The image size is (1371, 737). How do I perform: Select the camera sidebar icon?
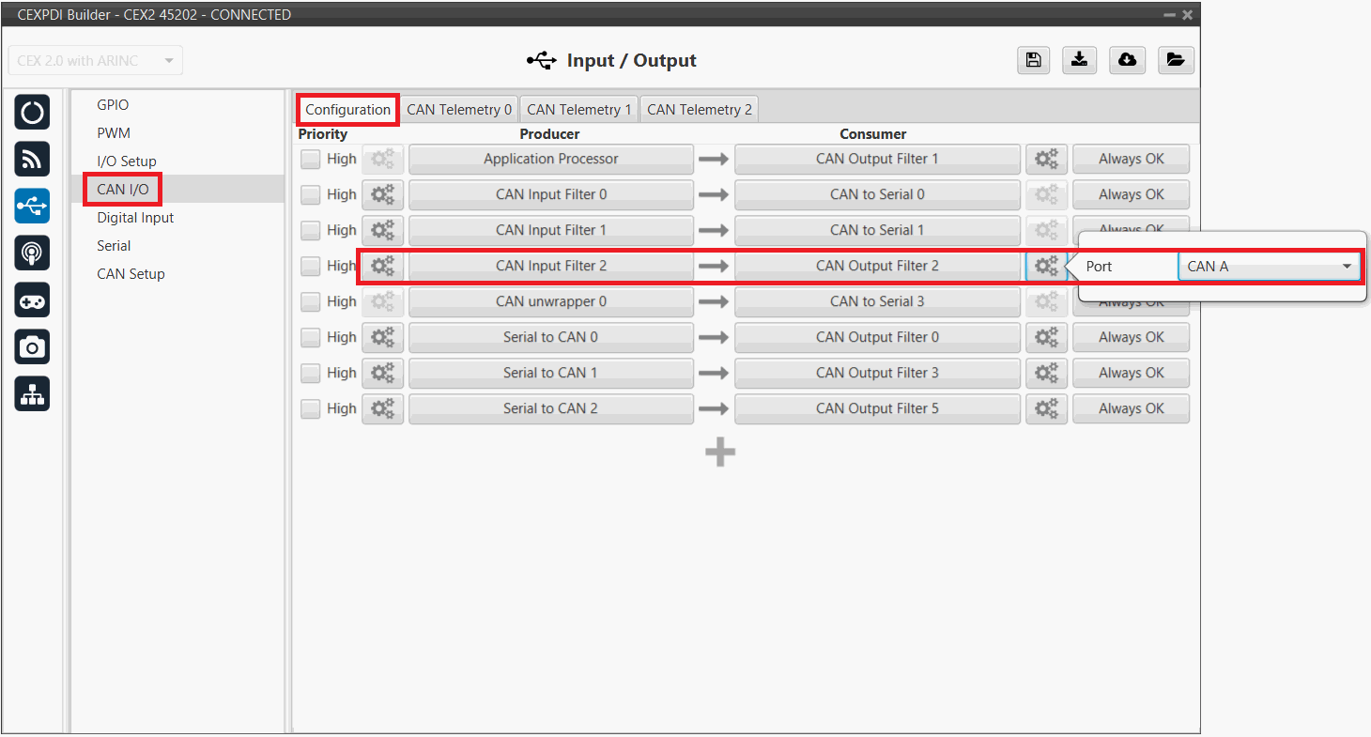coord(33,347)
